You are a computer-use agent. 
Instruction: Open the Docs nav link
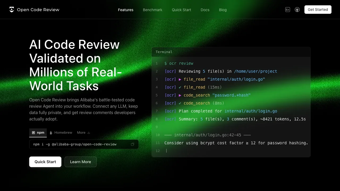205,10
